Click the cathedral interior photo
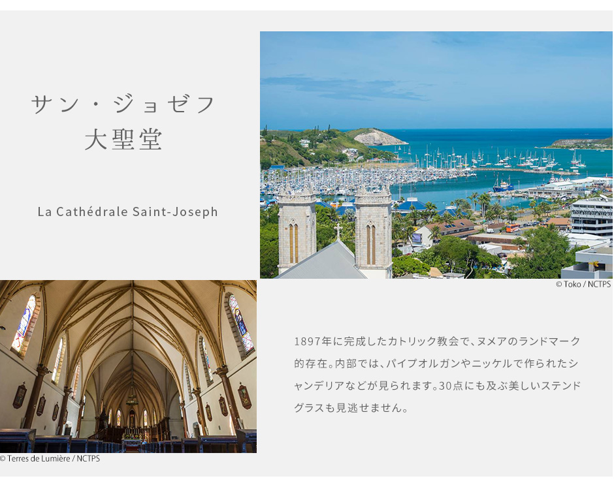This screenshot has height=502, width=614. [128, 367]
